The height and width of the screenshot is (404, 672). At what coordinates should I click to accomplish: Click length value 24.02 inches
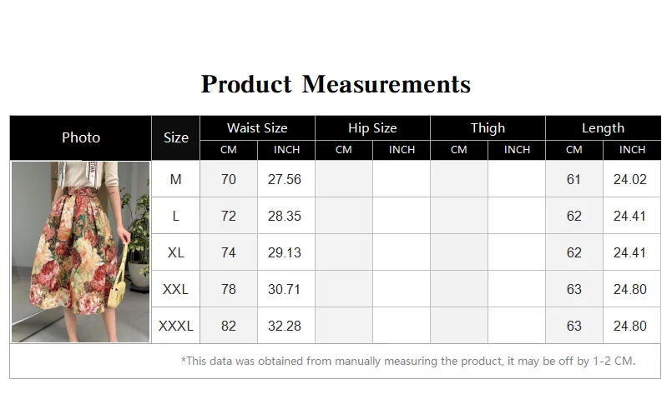click(x=632, y=179)
